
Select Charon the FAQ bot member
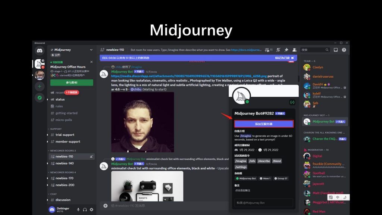tap(325, 139)
